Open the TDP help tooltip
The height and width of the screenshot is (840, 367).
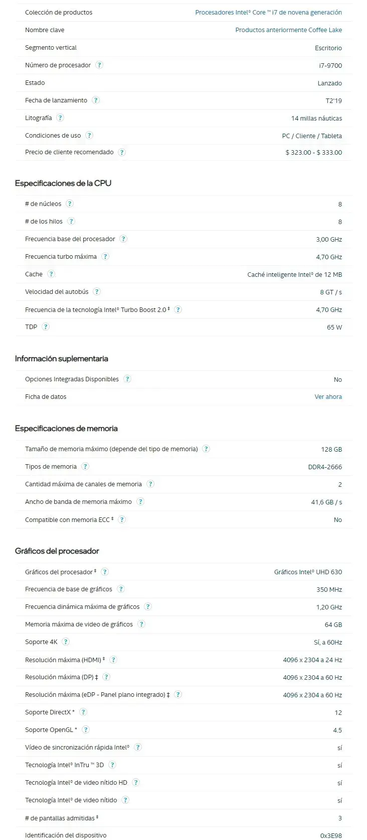46,327
